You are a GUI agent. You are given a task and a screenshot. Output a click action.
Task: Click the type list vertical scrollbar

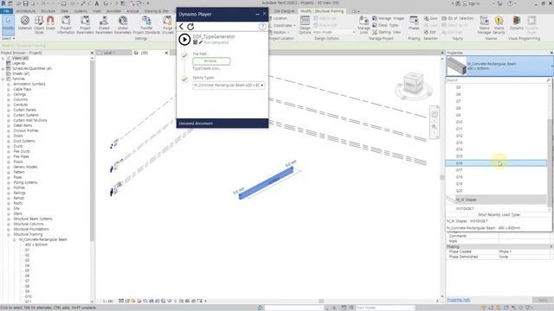pos(550,162)
